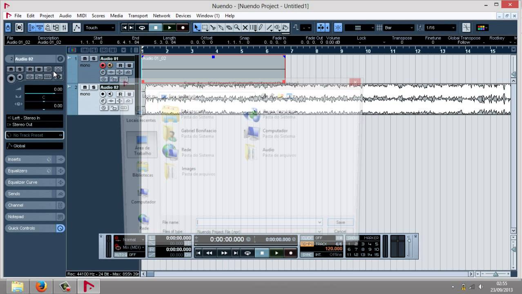Expand the Sends section in Inspector
522x294 pixels.
click(x=29, y=194)
